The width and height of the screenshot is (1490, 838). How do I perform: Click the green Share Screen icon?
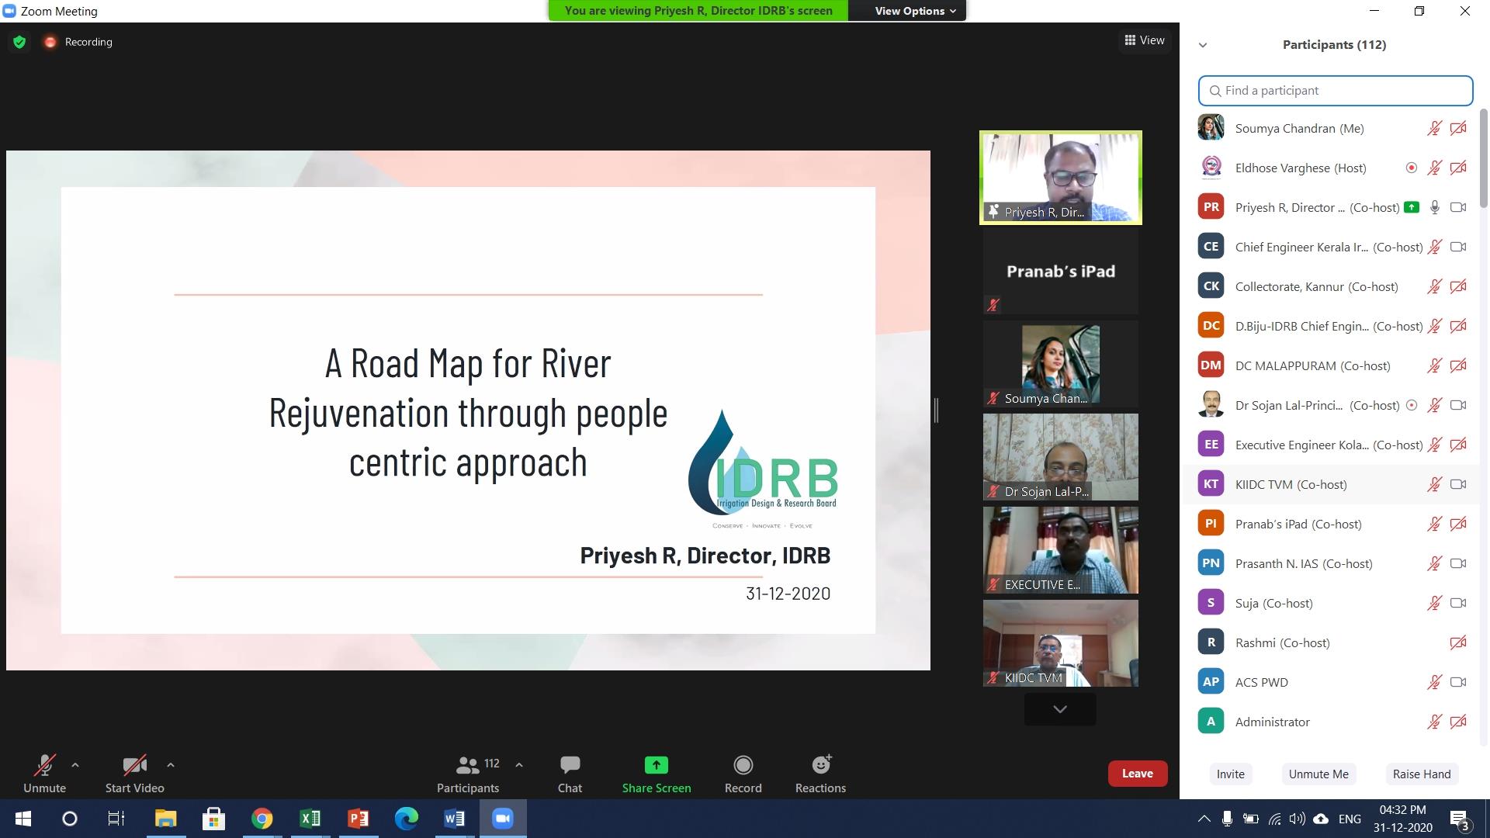(656, 766)
